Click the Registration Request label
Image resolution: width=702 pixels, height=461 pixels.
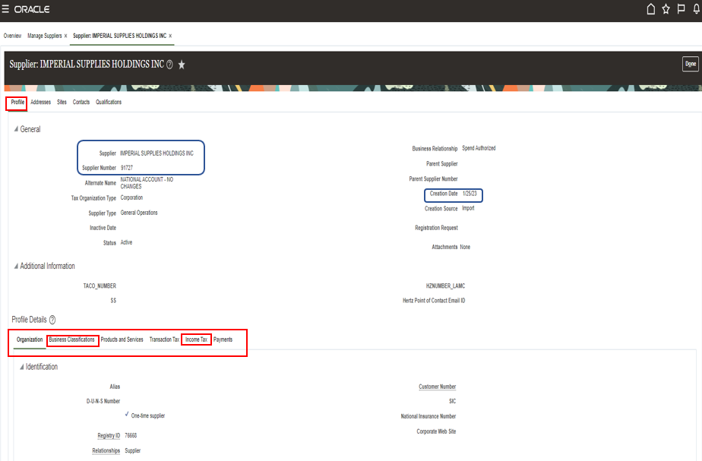(436, 228)
